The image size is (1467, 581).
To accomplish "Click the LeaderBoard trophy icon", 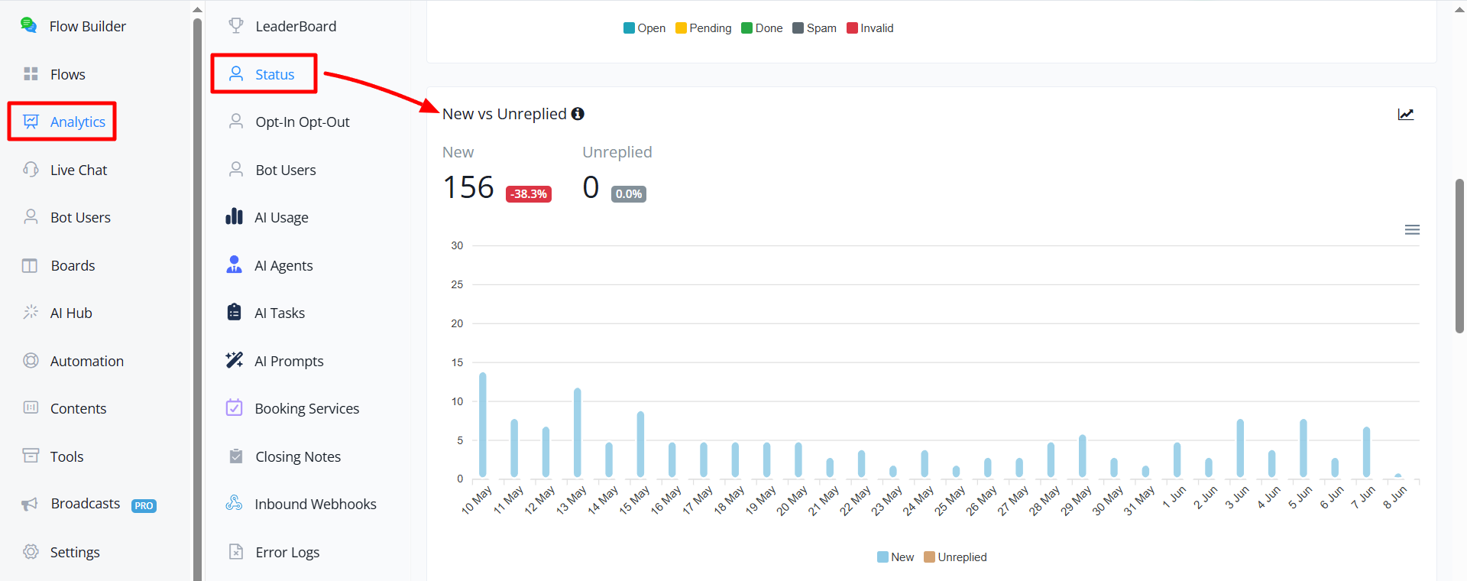I will (x=236, y=26).
